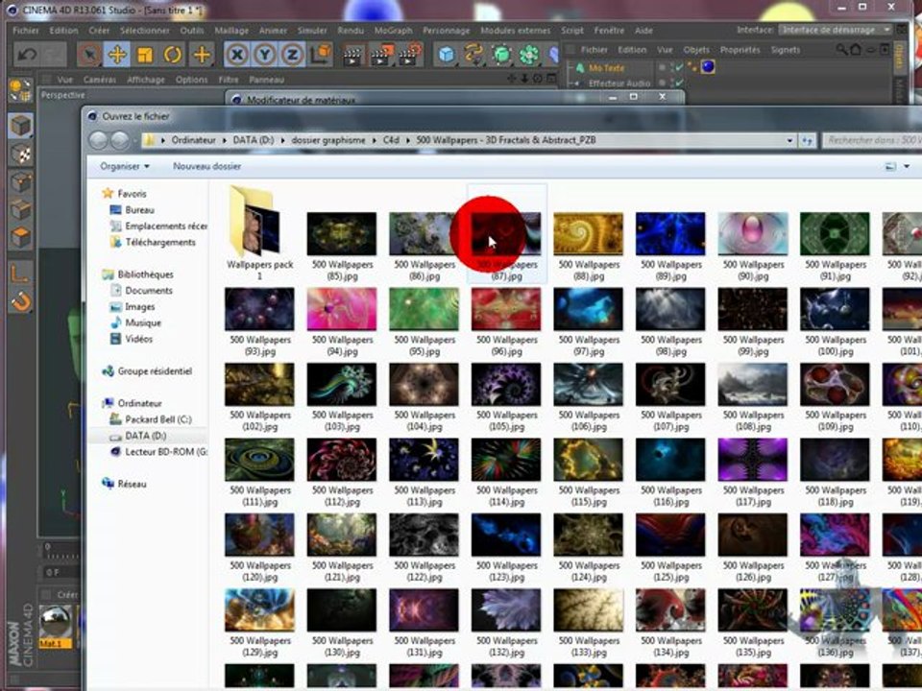The image size is (922, 691).
Task: Toggle the Z axis lock
Action: pyautogui.click(x=292, y=55)
